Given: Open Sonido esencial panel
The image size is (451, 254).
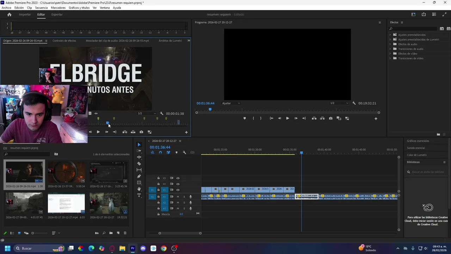Looking at the screenshot, I should (x=416, y=148).
